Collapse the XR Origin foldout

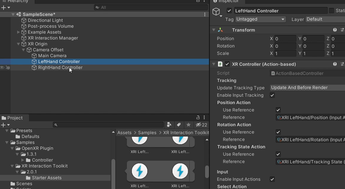tap(18, 44)
